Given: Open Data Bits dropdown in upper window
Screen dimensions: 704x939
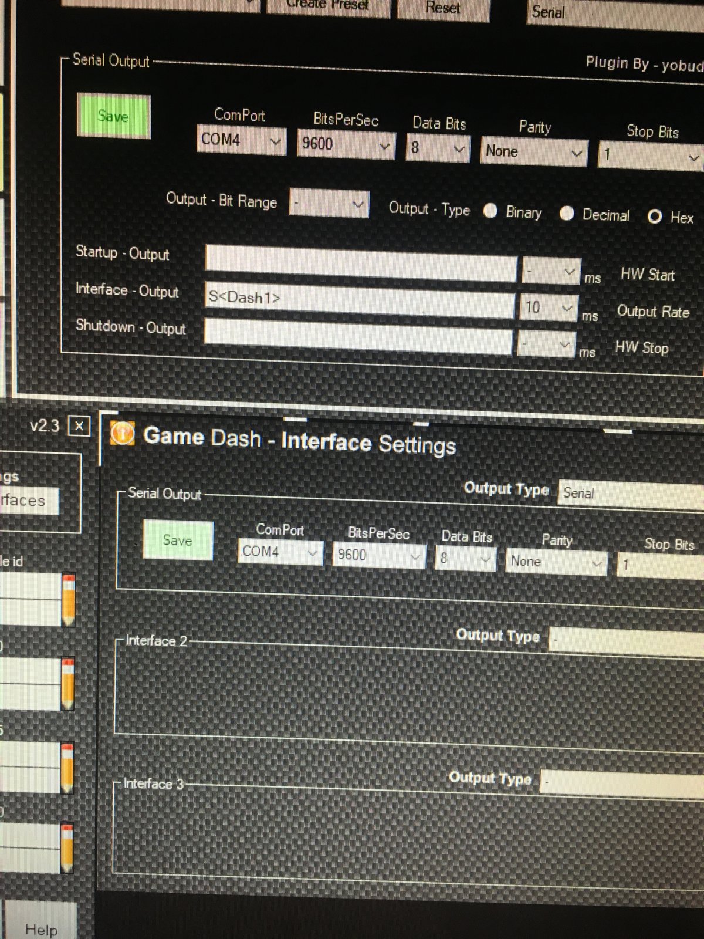Looking at the screenshot, I should click(x=438, y=148).
